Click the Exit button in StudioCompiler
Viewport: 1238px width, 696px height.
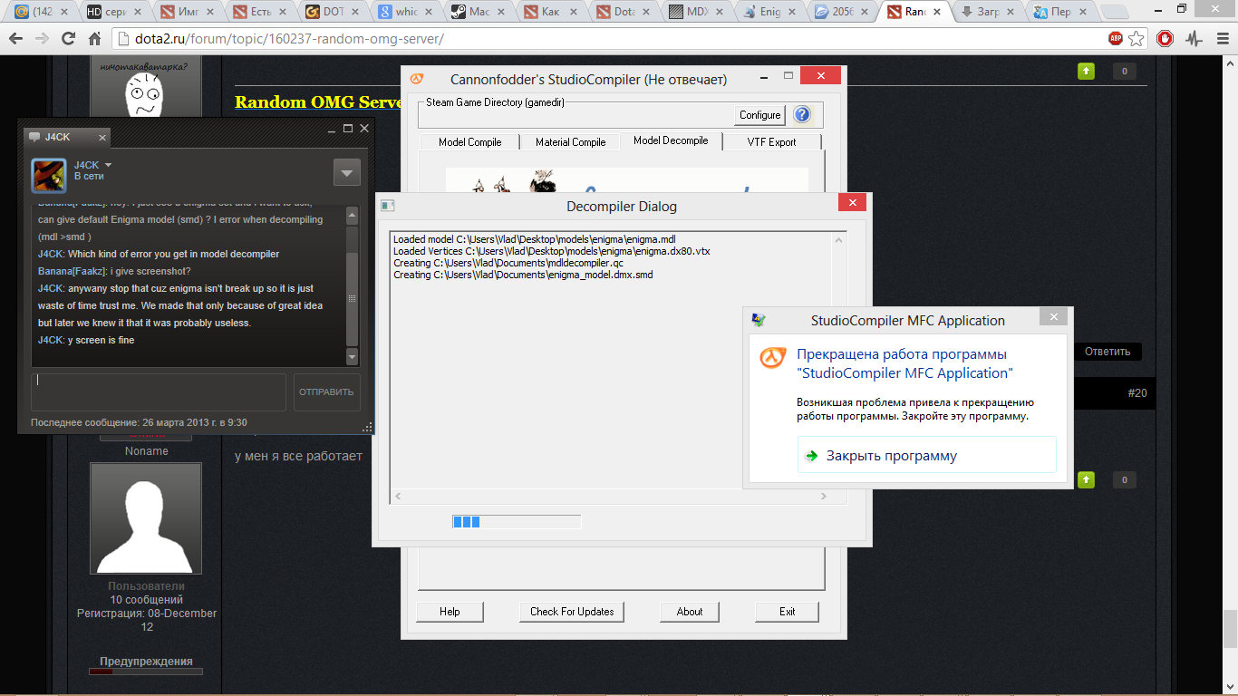[788, 612]
